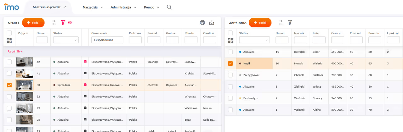Open the Narzędzia menu
Viewport: 403px width, 132px height.
tap(93, 7)
